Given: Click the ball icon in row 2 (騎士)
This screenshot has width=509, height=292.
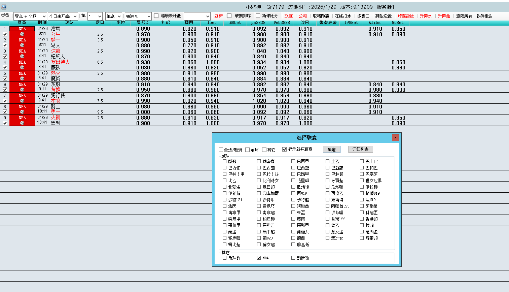Looking at the screenshot, I should pyautogui.click(x=22, y=45).
